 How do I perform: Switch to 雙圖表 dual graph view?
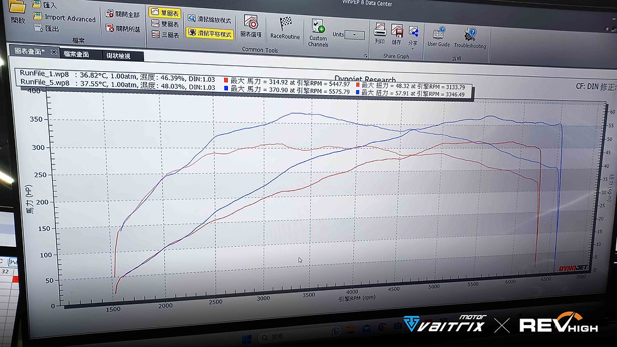(165, 24)
